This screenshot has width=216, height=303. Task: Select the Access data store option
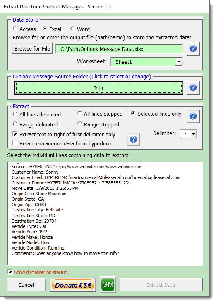[15, 29]
